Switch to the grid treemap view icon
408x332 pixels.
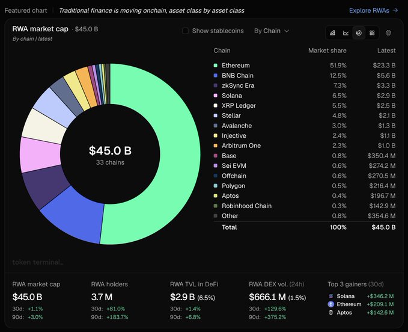[372, 33]
